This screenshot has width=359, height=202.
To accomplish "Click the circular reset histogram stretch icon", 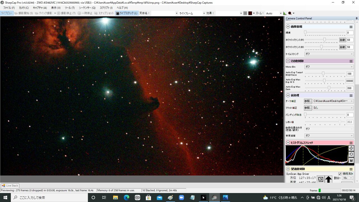I will coord(351,154).
